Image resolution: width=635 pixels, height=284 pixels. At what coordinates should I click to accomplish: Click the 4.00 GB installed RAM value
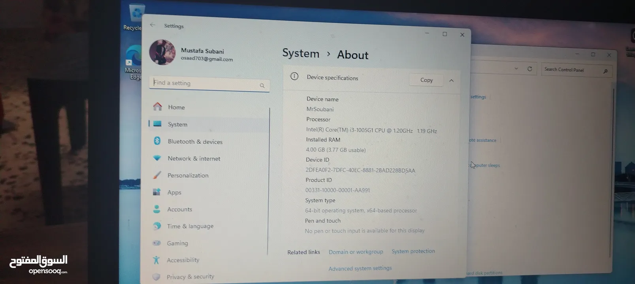(x=335, y=150)
